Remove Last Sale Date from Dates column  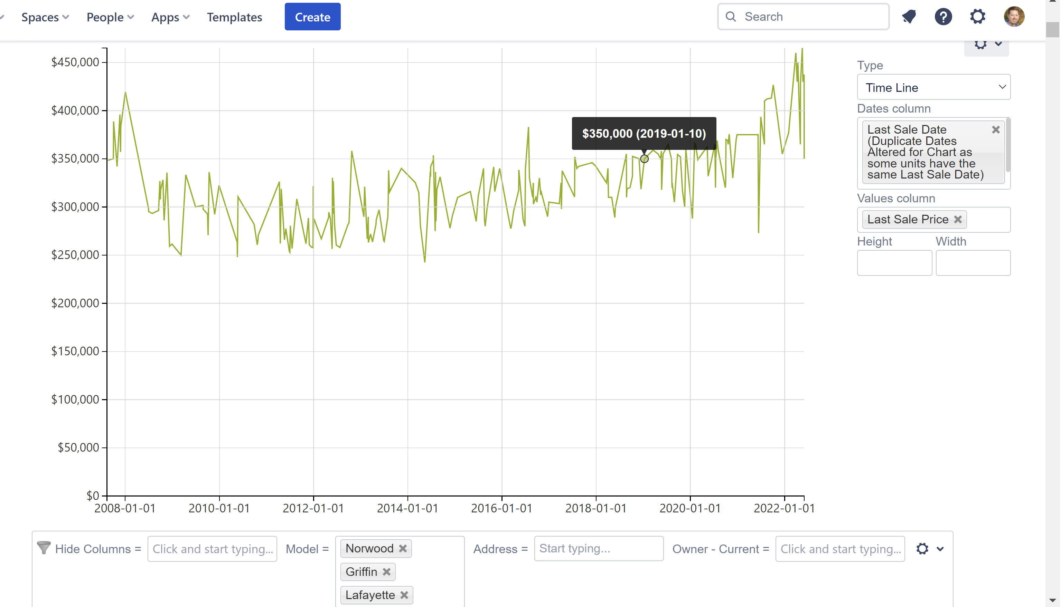pyautogui.click(x=996, y=130)
